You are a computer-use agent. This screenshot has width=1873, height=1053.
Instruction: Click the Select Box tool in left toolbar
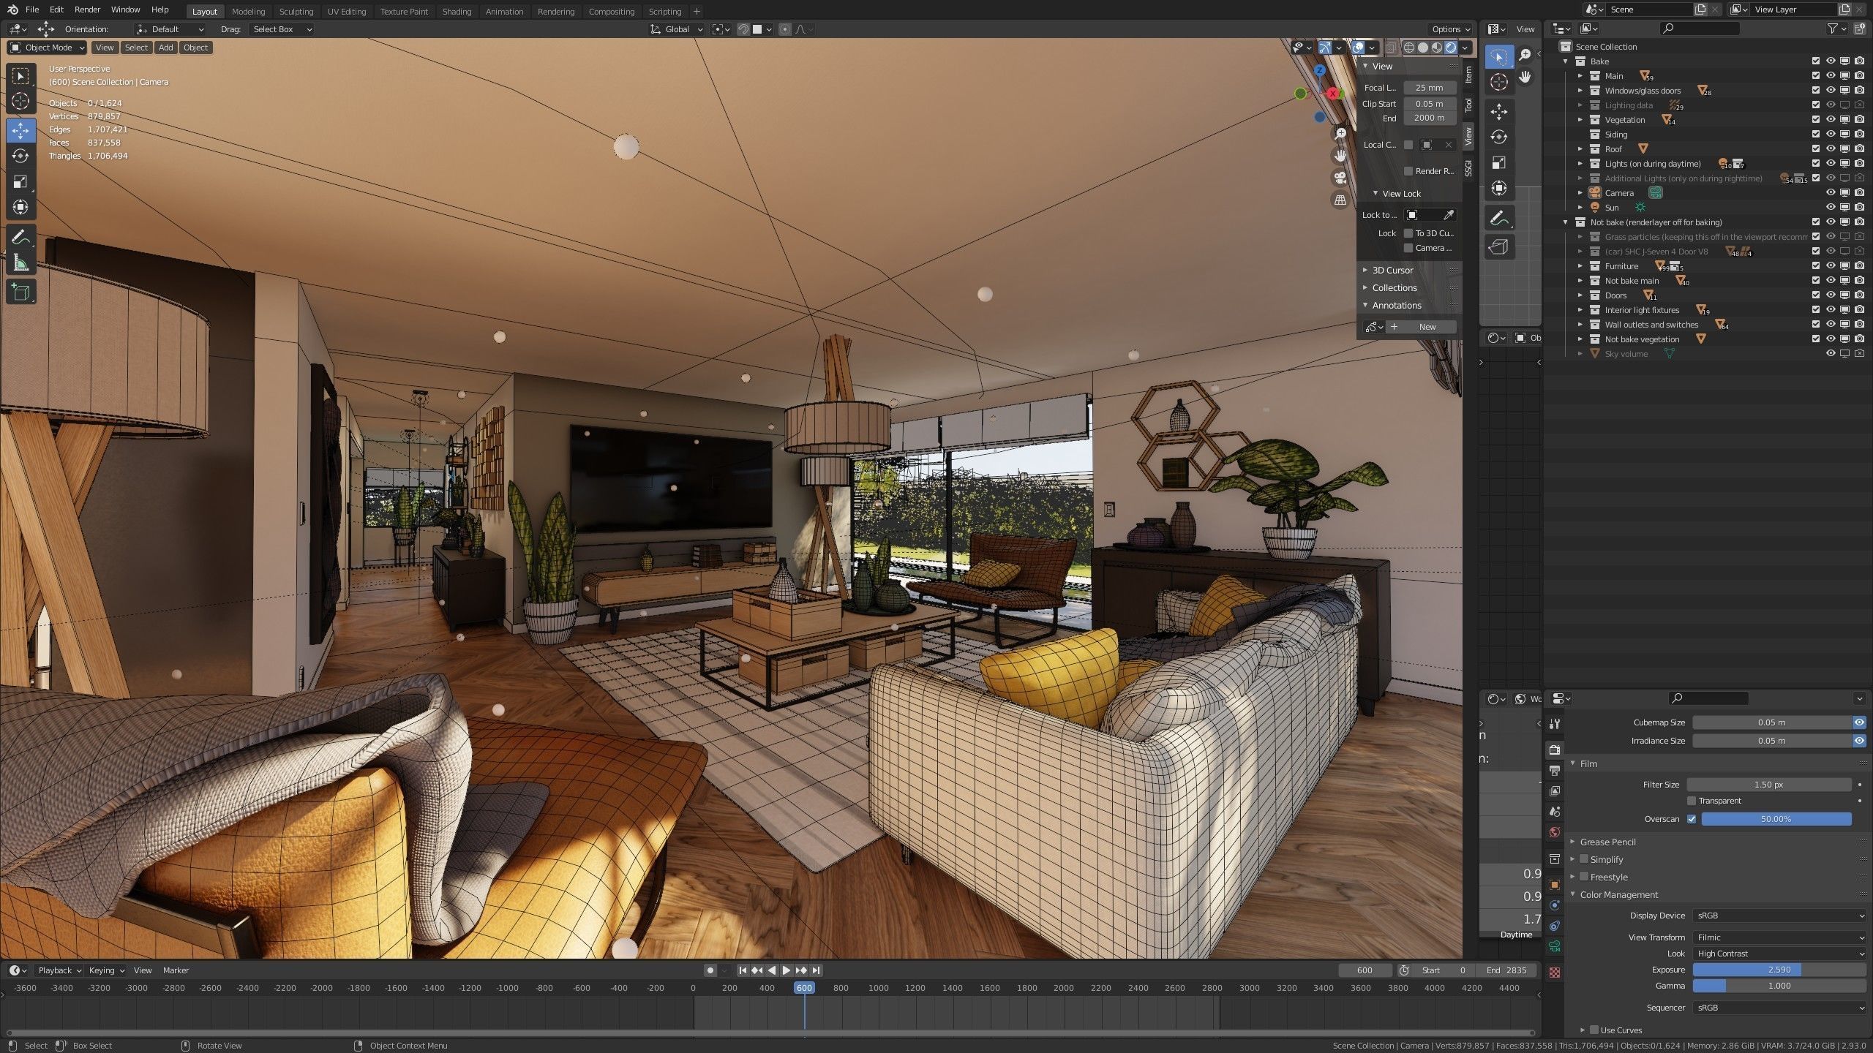coord(20,76)
